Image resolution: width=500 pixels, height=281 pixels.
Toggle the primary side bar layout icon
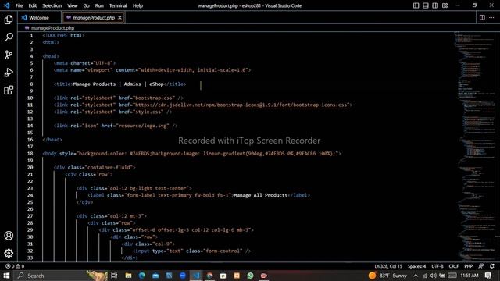[x=416, y=5]
